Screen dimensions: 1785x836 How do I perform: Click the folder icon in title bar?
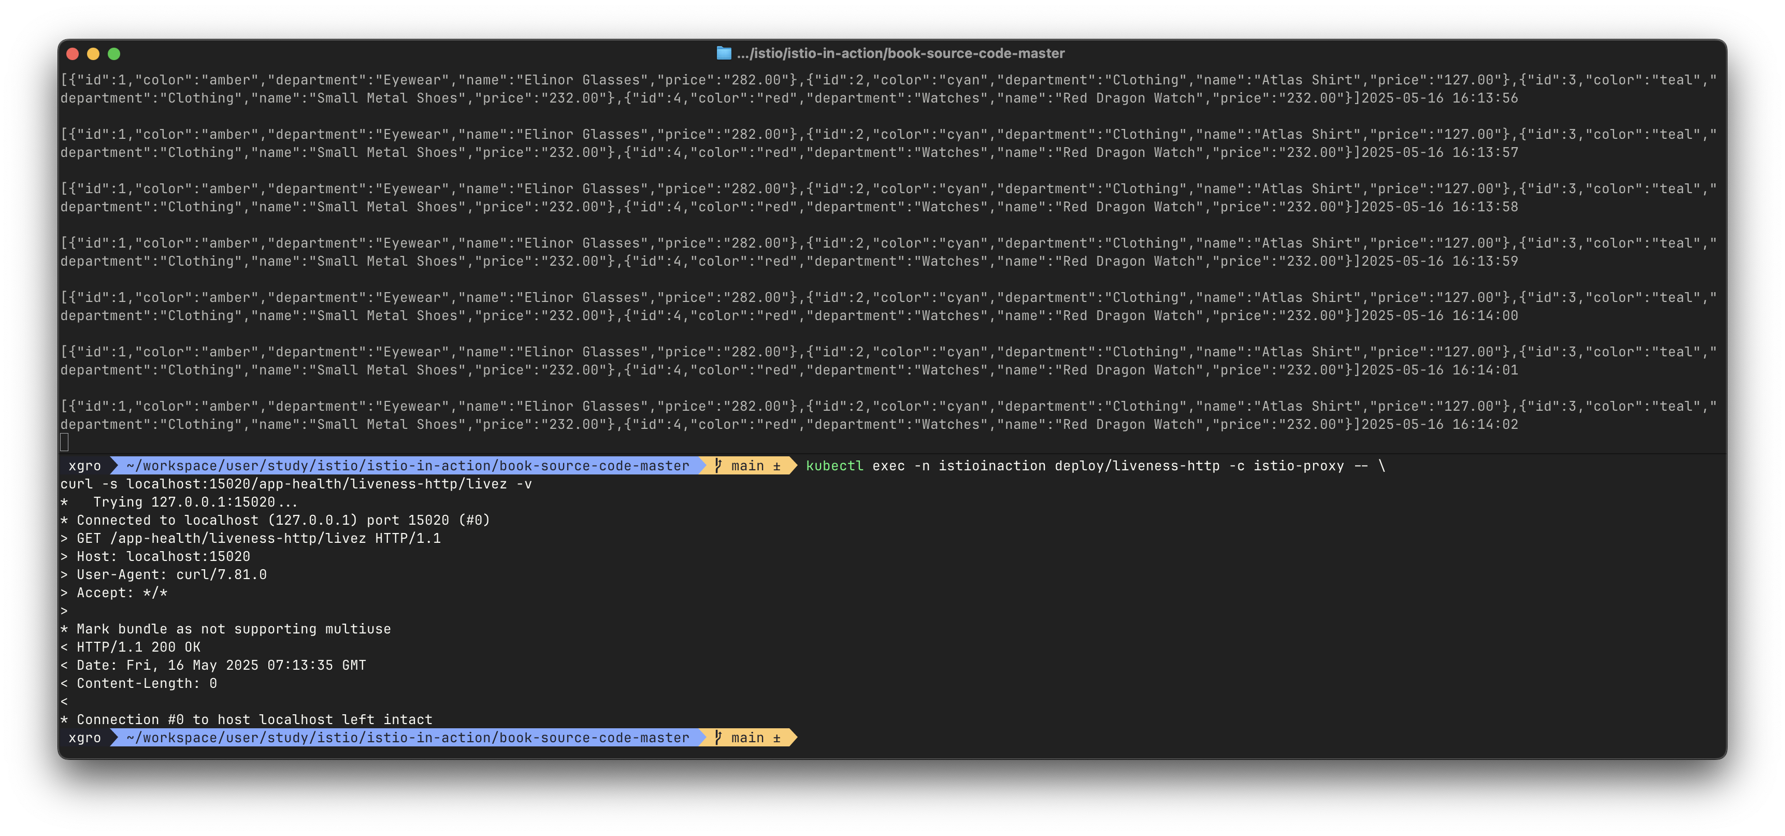pos(724,53)
